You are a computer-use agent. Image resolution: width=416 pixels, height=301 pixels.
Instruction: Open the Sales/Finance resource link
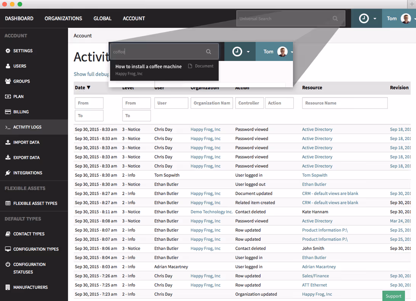[x=315, y=276]
